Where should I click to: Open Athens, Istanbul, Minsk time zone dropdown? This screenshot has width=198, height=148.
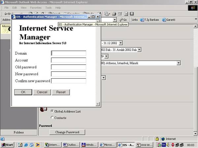point(179,63)
